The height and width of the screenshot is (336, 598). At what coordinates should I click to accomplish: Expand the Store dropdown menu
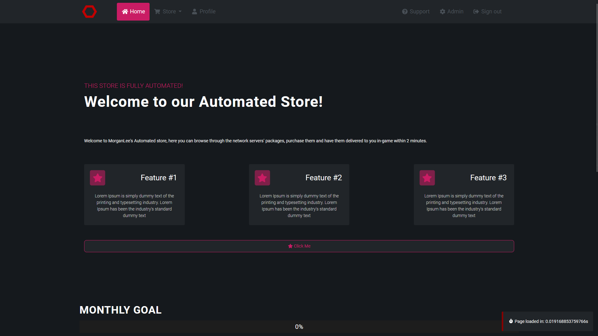click(x=168, y=12)
